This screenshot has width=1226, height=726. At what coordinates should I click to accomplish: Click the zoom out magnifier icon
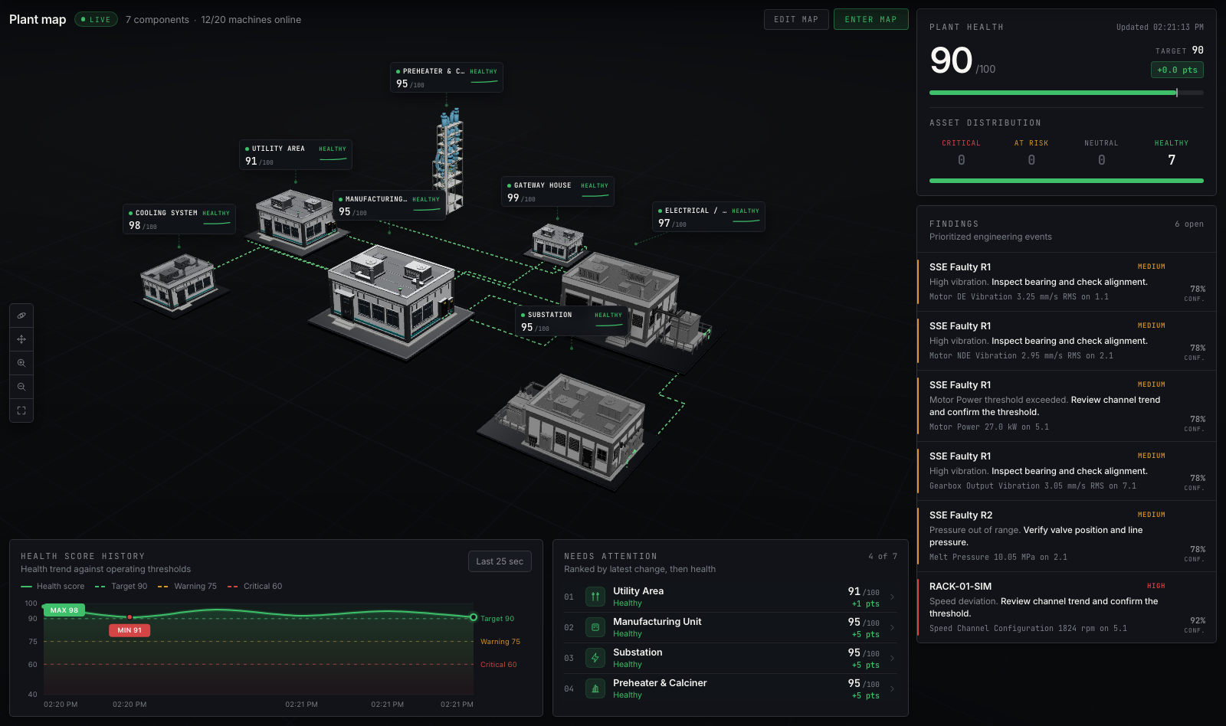[x=21, y=387]
